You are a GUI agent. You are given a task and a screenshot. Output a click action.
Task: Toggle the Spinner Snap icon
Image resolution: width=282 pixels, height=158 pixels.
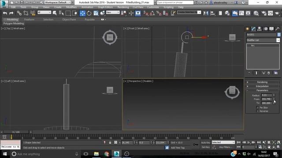pos(166,13)
